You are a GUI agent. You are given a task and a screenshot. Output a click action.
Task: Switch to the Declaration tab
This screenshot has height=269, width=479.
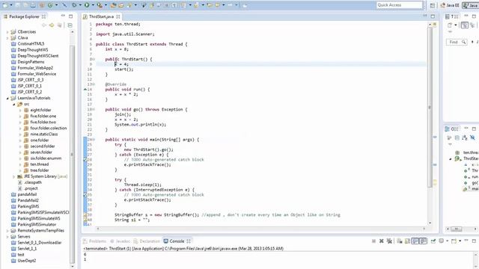click(x=147, y=241)
